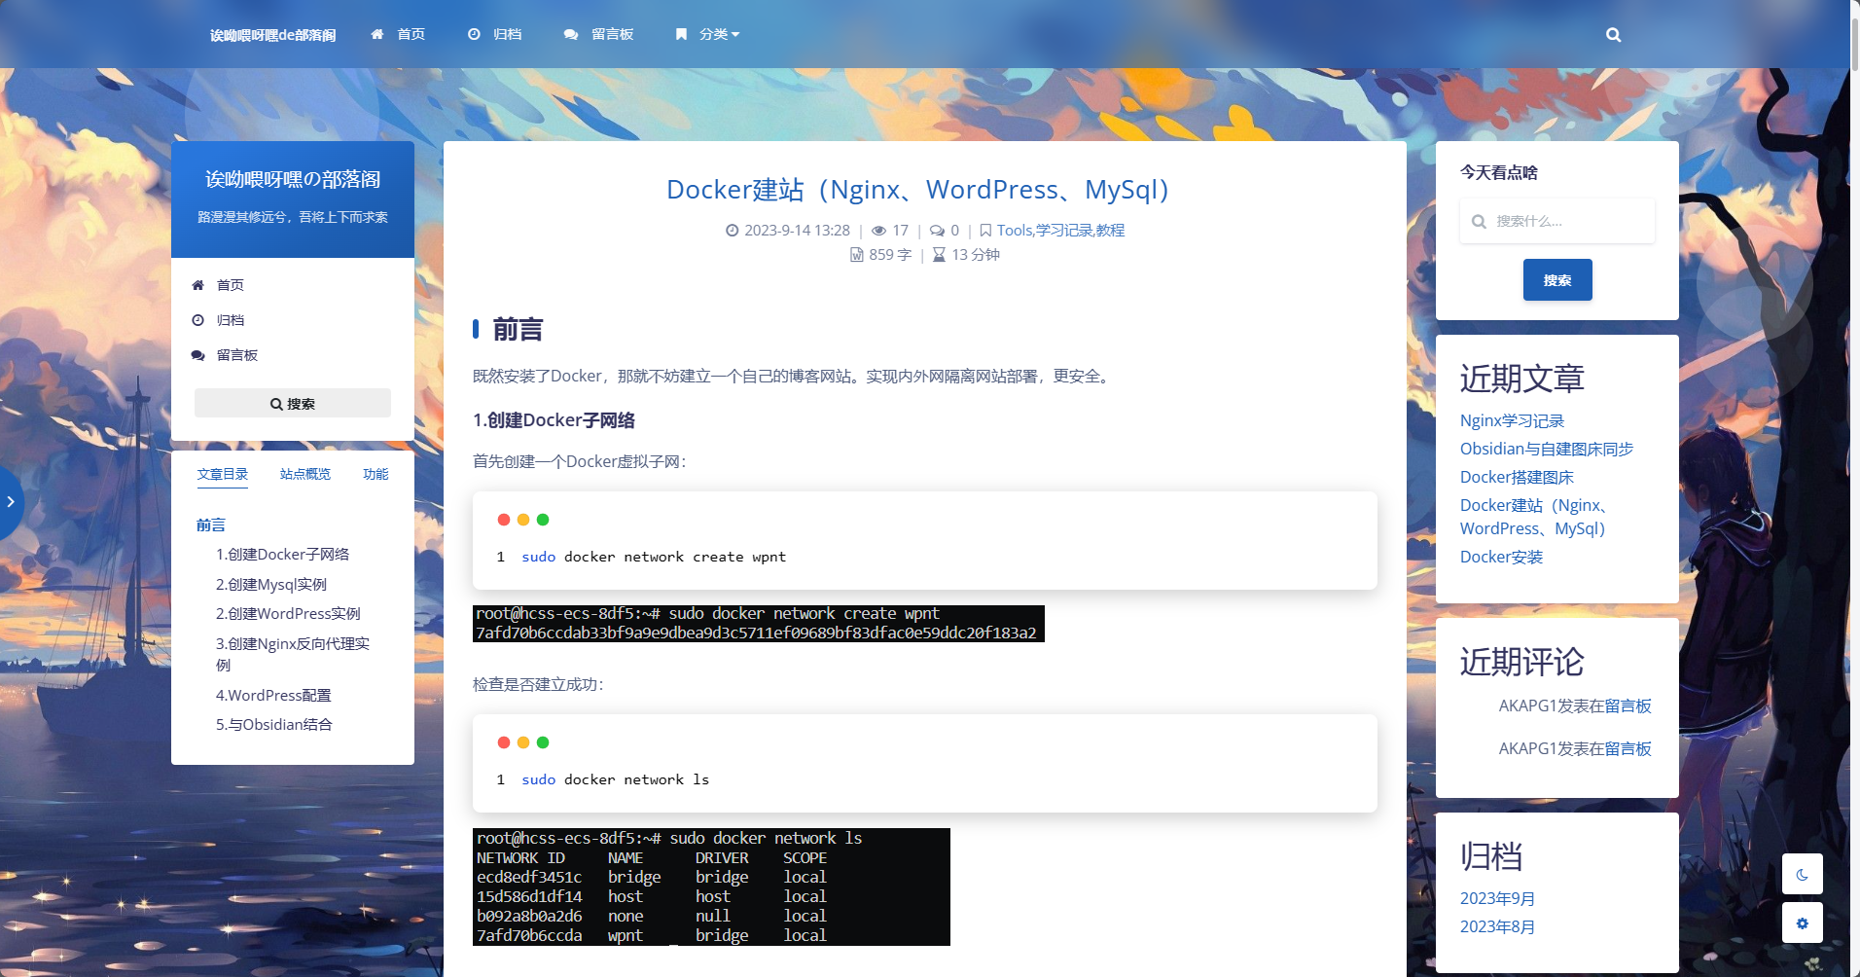Click the bookmark icon before the category tags

[x=985, y=231]
